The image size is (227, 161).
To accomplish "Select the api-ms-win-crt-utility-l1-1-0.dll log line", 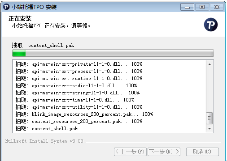I will tap(79, 107).
